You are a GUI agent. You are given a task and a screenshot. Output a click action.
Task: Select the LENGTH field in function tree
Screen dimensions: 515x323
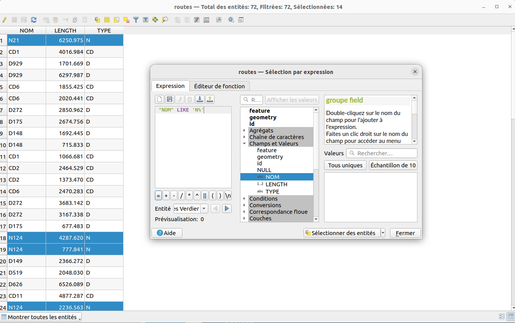point(276,184)
